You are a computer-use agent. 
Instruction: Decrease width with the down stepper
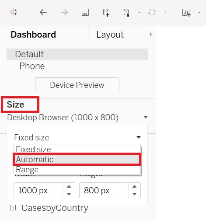[x=69, y=194]
